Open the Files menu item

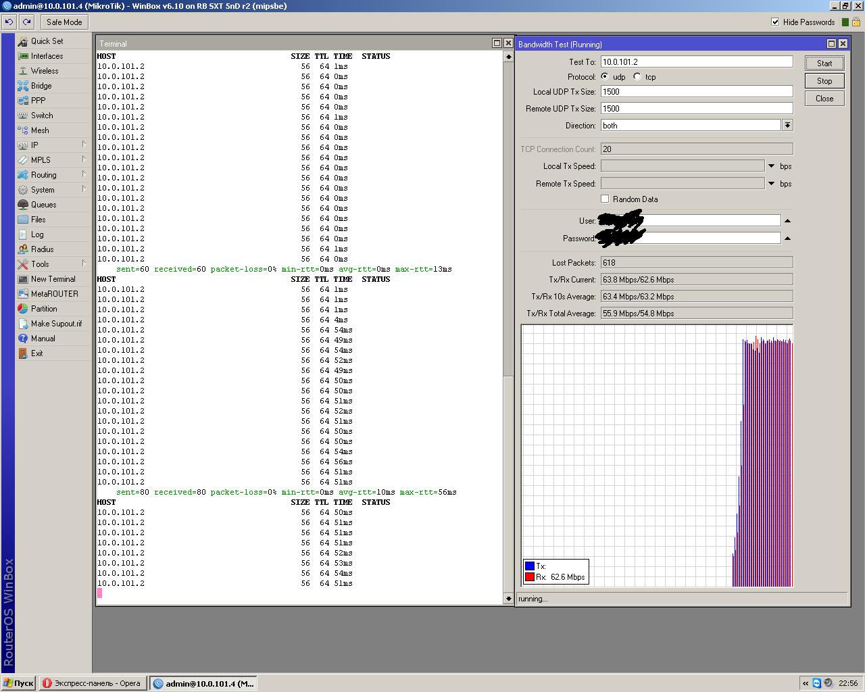(38, 220)
